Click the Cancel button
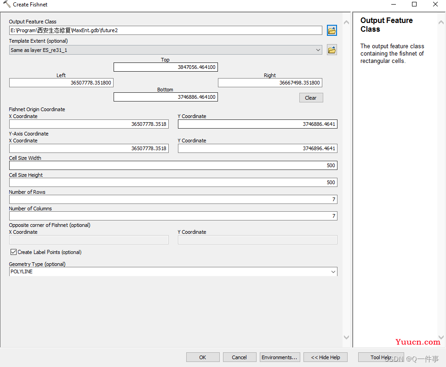The image size is (446, 367). [x=240, y=357]
